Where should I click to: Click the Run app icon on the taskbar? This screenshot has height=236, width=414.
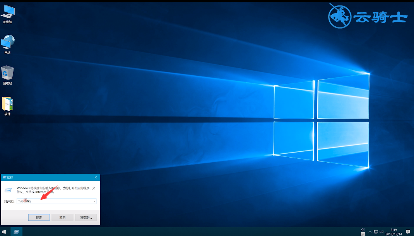[16, 232]
